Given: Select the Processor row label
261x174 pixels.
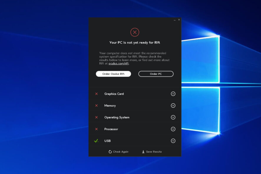Looking at the screenshot, I should click(x=111, y=129).
